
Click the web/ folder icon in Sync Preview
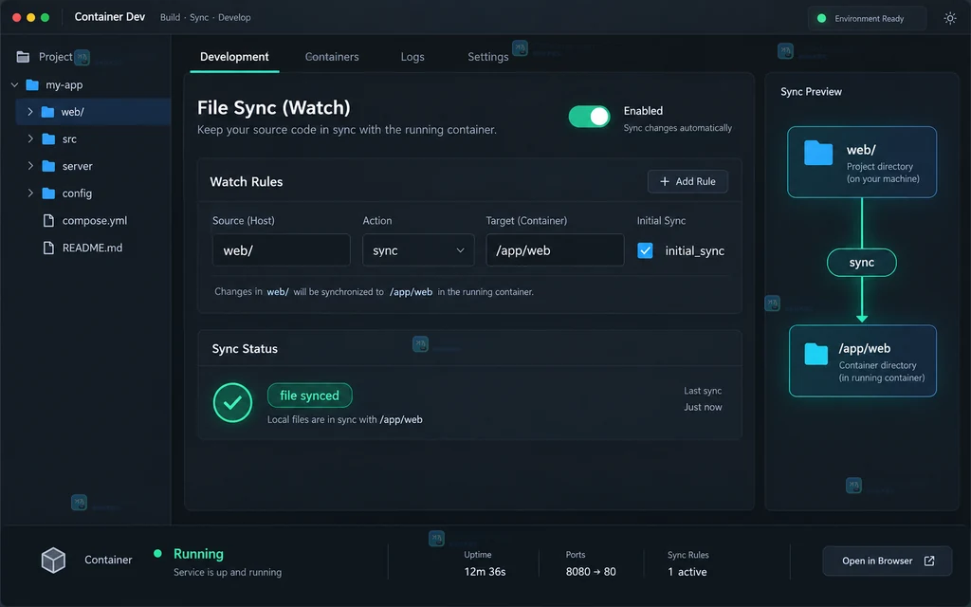click(x=818, y=153)
